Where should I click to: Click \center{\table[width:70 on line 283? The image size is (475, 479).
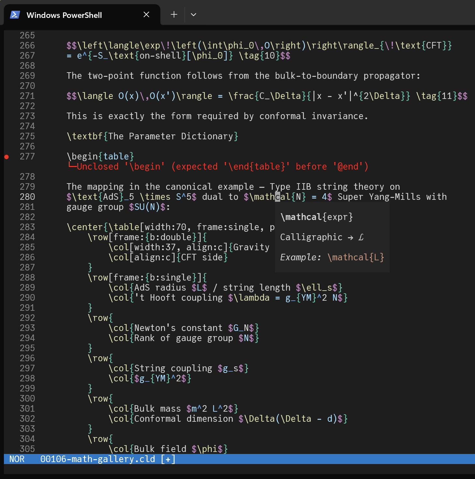(x=126, y=227)
